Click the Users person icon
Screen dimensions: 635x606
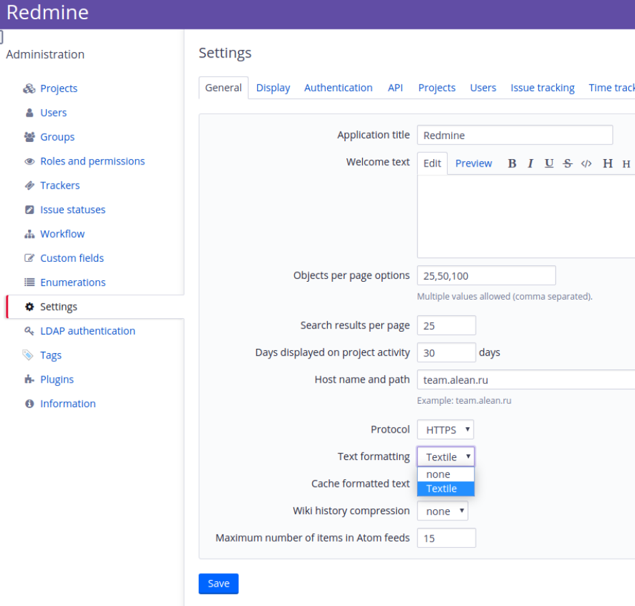(x=29, y=113)
